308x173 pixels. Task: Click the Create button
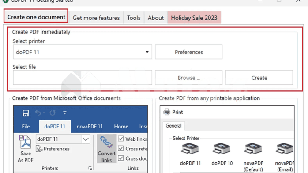[x=259, y=78]
